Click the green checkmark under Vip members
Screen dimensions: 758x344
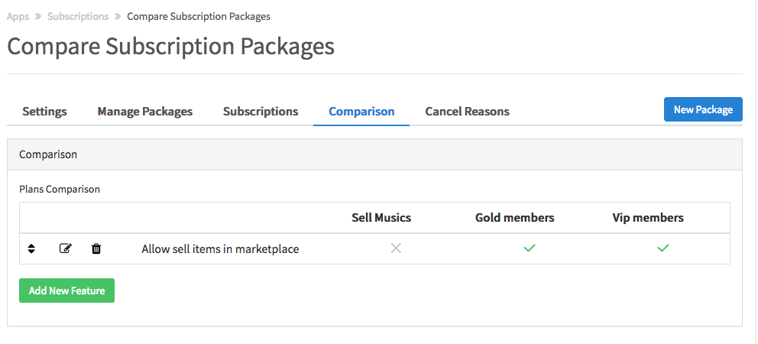[663, 248]
